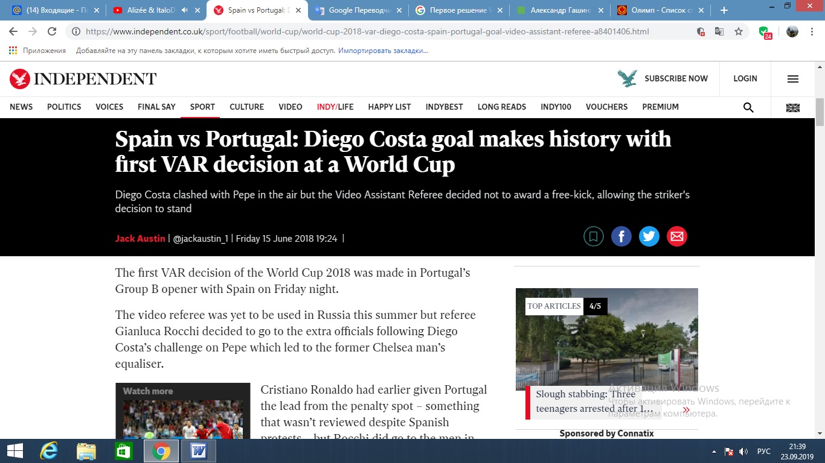Open Word from the taskbar
This screenshot has height=463, width=825.
tap(199, 451)
